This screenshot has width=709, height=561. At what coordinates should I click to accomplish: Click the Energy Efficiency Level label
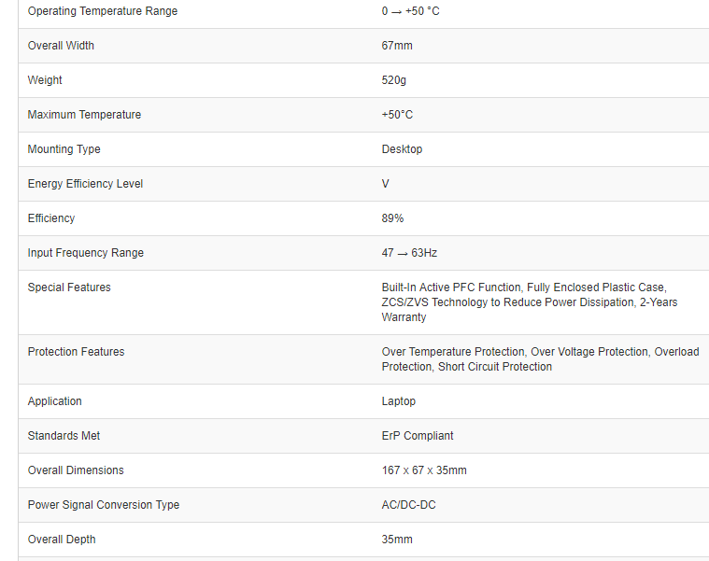pos(85,184)
